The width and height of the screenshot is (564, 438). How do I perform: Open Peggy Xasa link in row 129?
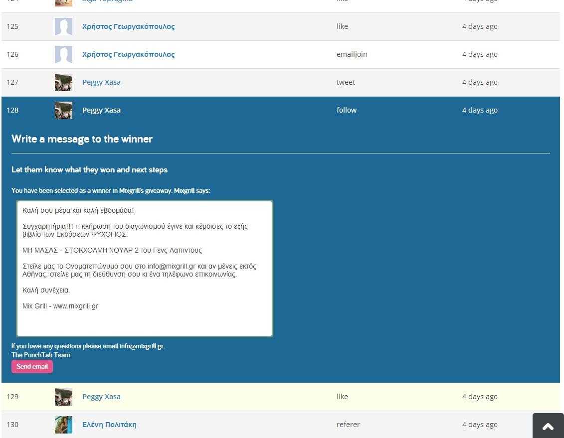(101, 397)
